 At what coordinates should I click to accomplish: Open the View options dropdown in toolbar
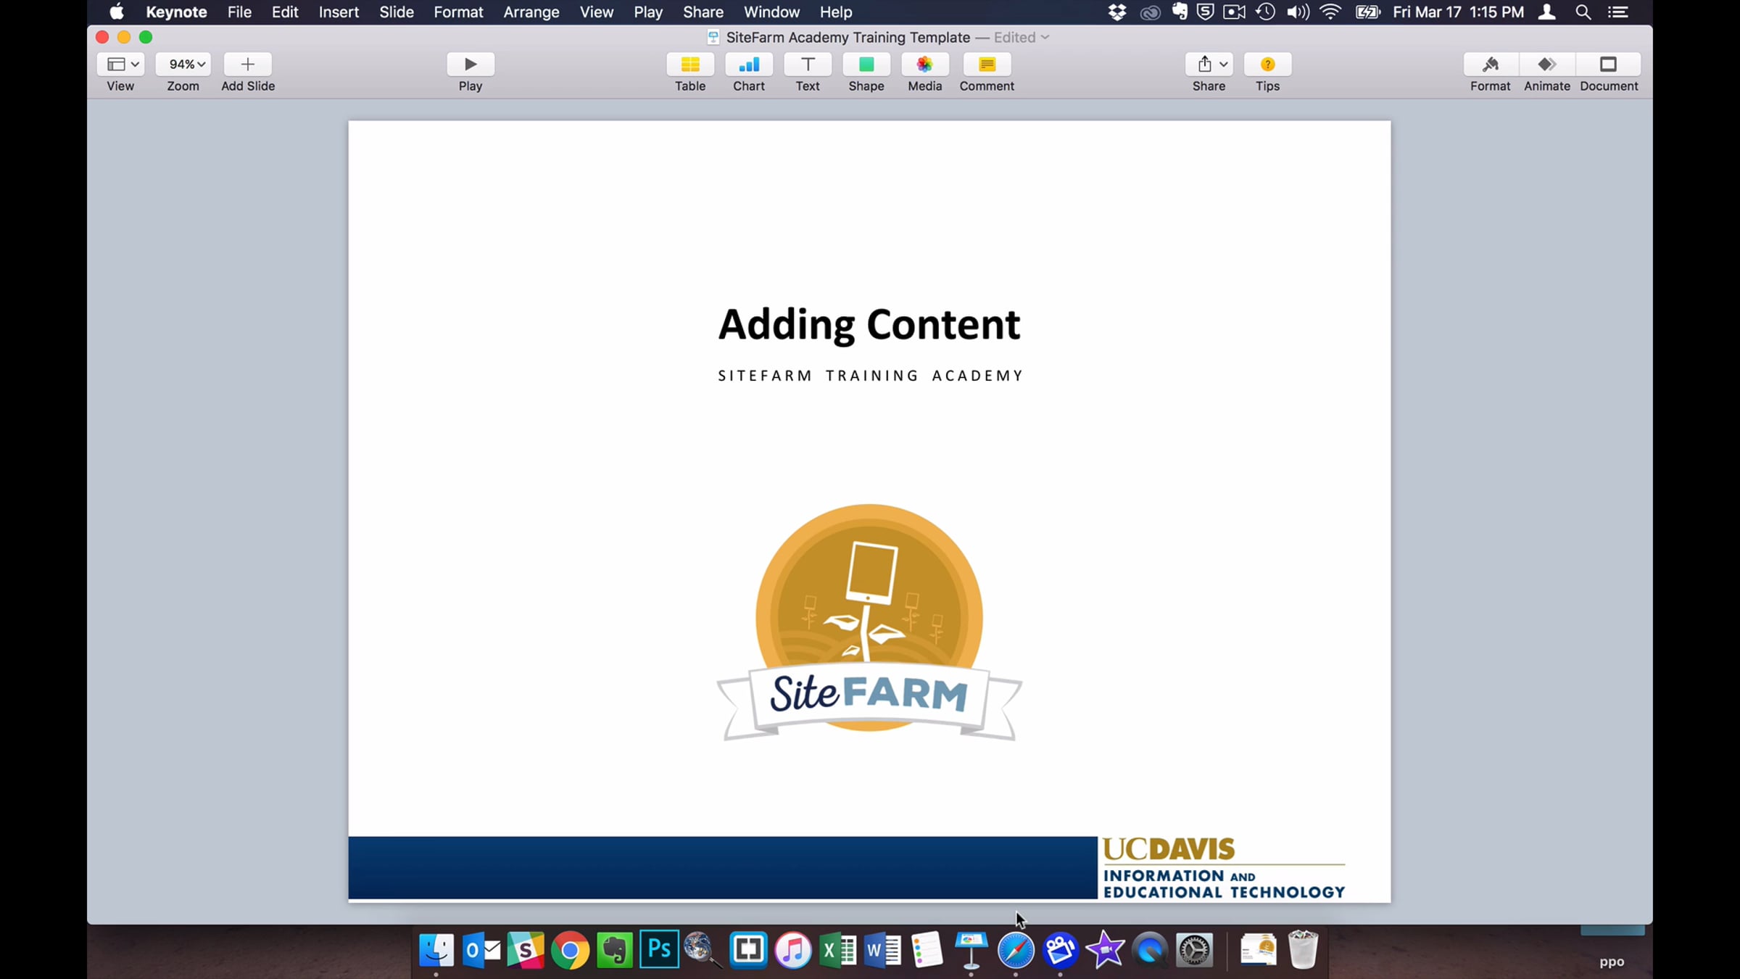(120, 65)
